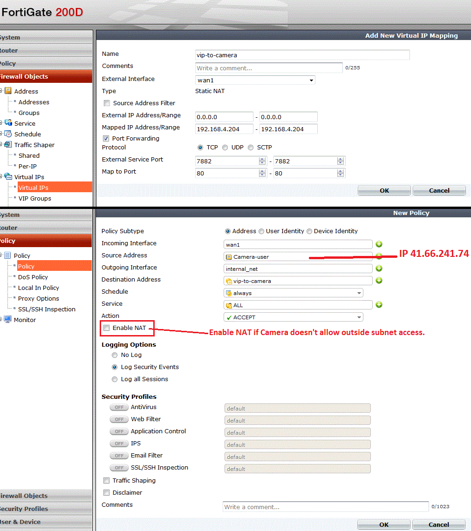The width and height of the screenshot is (471, 531).
Task: Open the Schedule always dropdown
Action: [x=294, y=293]
